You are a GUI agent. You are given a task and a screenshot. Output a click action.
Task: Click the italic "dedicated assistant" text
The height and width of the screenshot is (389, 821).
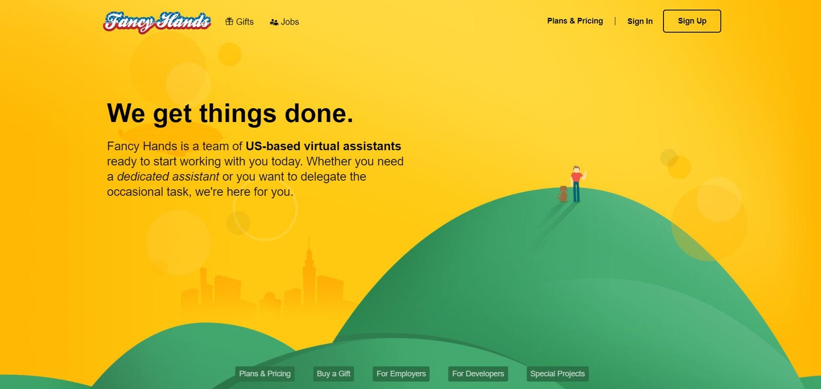[168, 177]
